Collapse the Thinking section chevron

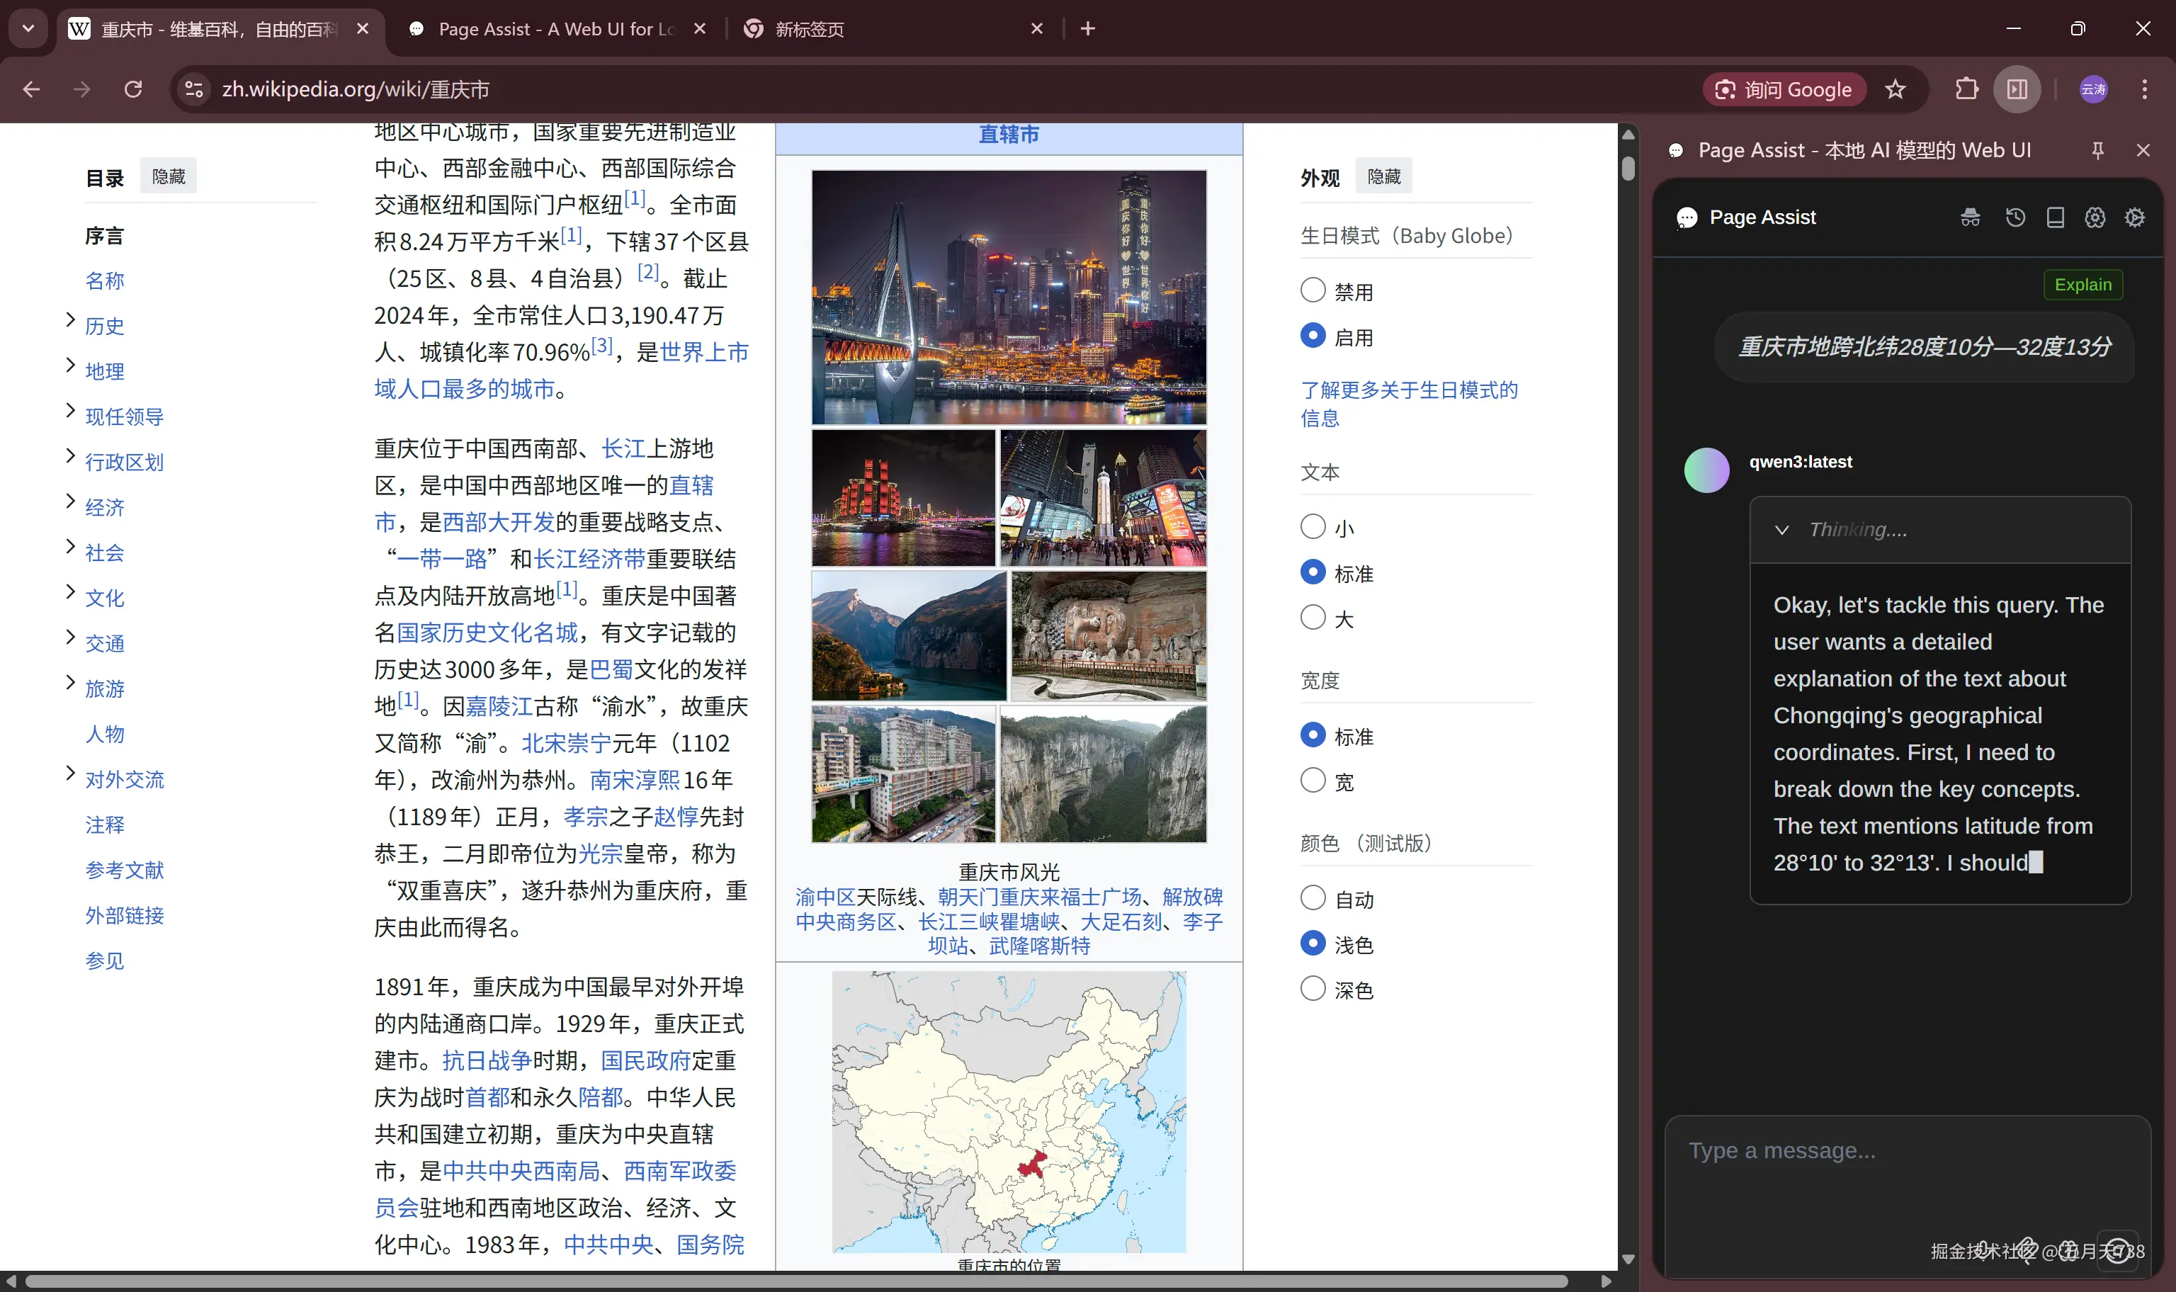coord(1781,531)
